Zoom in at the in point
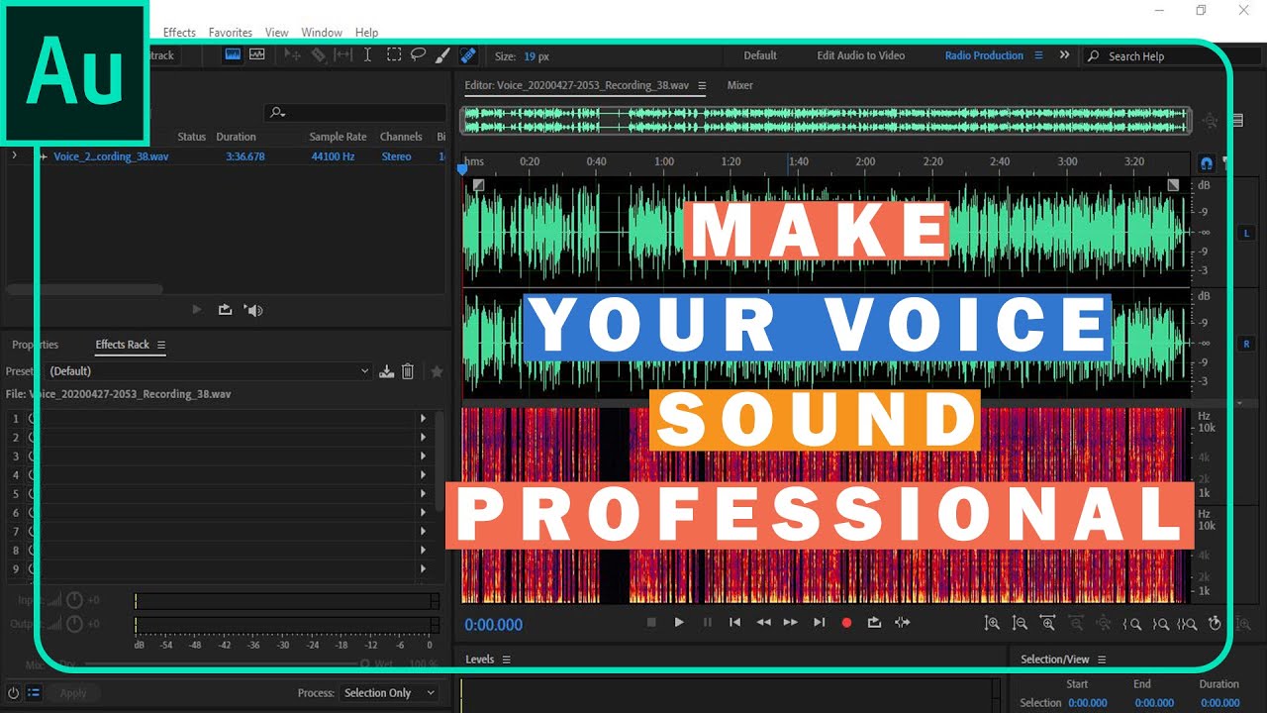The image size is (1267, 713). pyautogui.click(x=1132, y=623)
